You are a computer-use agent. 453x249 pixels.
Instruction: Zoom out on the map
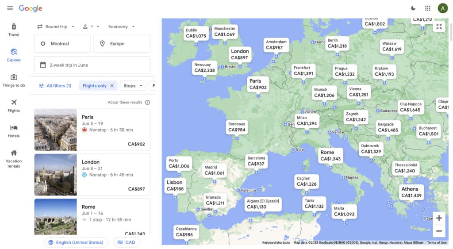tap(439, 231)
